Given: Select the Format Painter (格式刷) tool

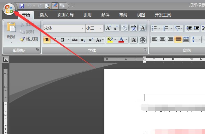Looking at the screenshot, I should tap(29, 39).
